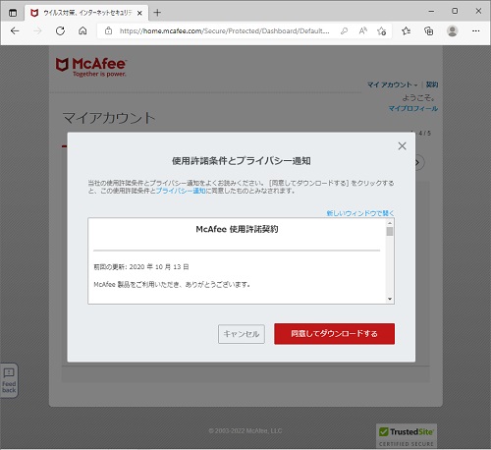
Task: Go to browser Home icon
Action: pyautogui.click(x=82, y=31)
